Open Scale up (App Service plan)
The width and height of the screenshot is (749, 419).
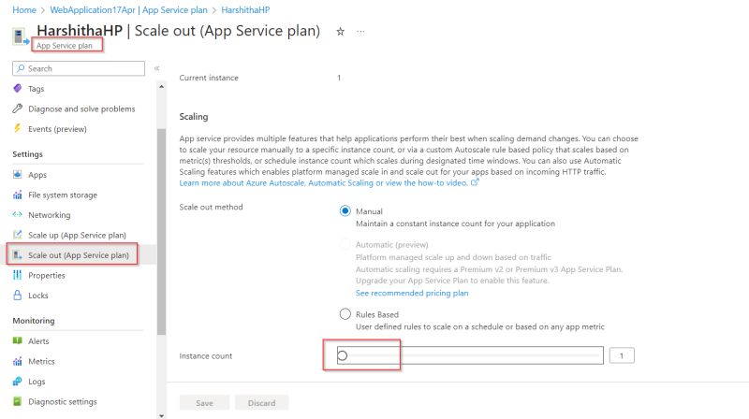pyautogui.click(x=78, y=235)
